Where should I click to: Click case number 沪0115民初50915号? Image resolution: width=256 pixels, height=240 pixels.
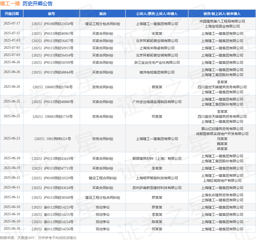[52, 48]
